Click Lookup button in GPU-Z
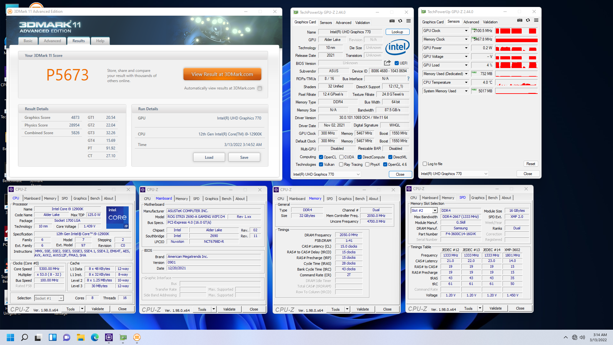 397,32
